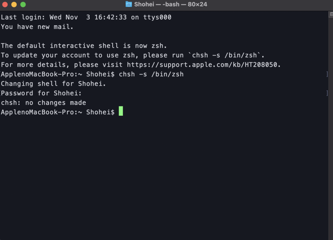This screenshot has width=333, height=240.
Task: Click the line 'Password for Shohei:'
Action: pos(41,93)
